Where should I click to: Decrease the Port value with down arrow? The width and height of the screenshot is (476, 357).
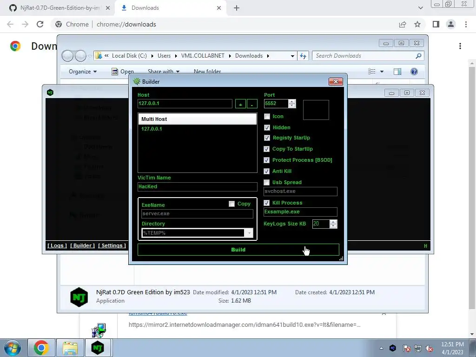(292, 106)
